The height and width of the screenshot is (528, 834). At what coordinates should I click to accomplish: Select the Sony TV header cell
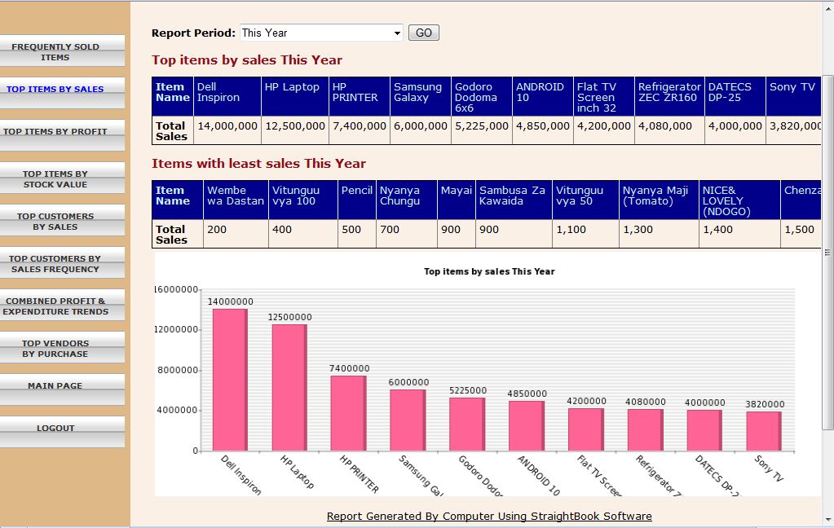pos(793,96)
